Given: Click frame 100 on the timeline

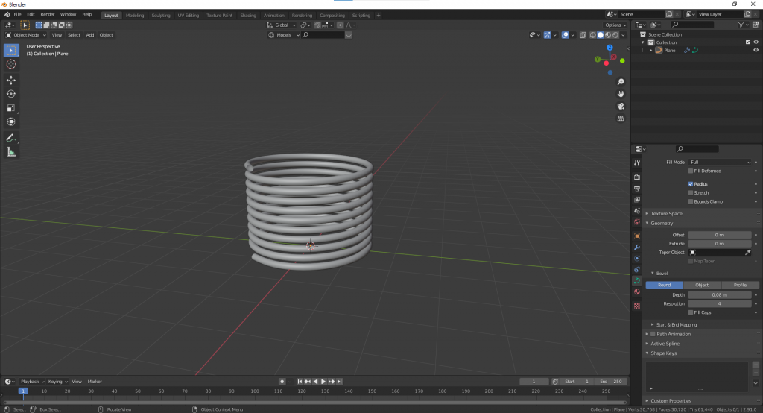Looking at the screenshot, I should tap(255, 391).
